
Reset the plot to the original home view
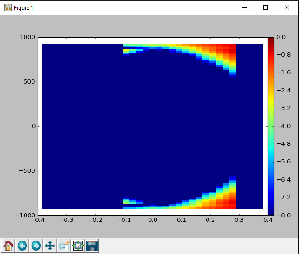tap(8, 246)
